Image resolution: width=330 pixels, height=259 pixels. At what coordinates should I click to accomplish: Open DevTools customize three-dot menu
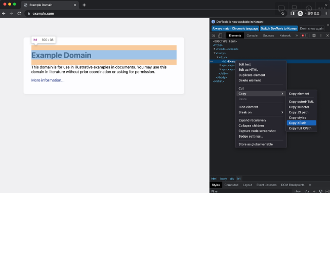point(321,35)
